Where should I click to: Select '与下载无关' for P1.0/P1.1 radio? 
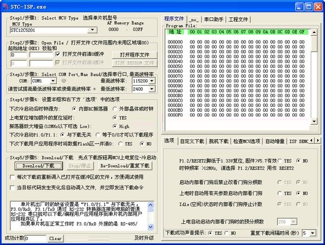(x=62, y=135)
